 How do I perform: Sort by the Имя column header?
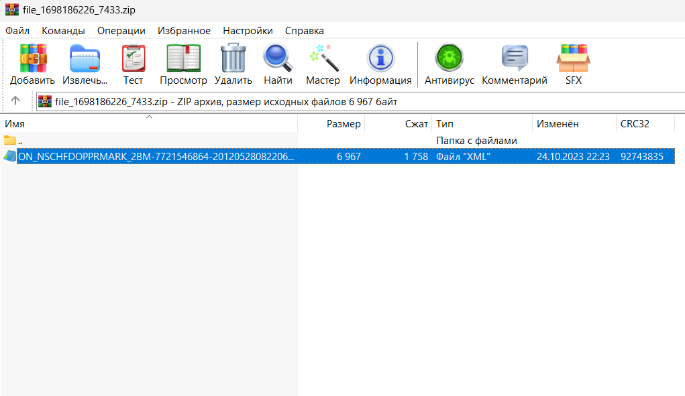148,123
